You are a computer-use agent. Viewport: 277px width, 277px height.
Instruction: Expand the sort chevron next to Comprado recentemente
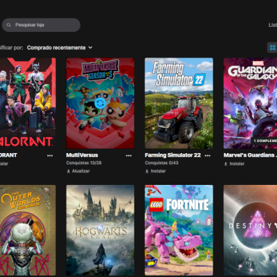91,48
